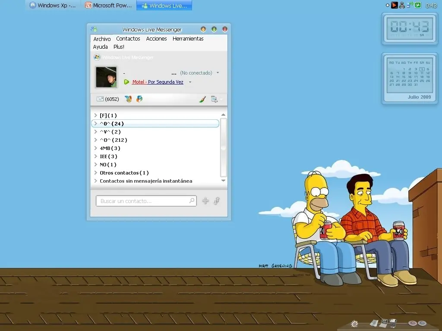The width and height of the screenshot is (442, 331).
Task: Open the Herramientas menu
Action: click(188, 38)
